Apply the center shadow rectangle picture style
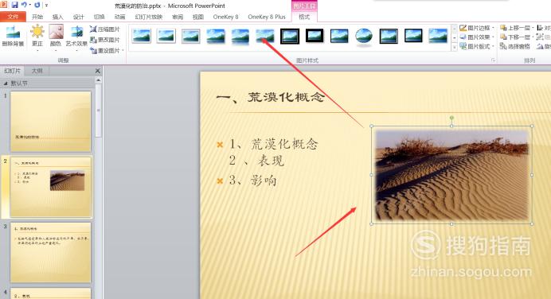 click(438, 36)
